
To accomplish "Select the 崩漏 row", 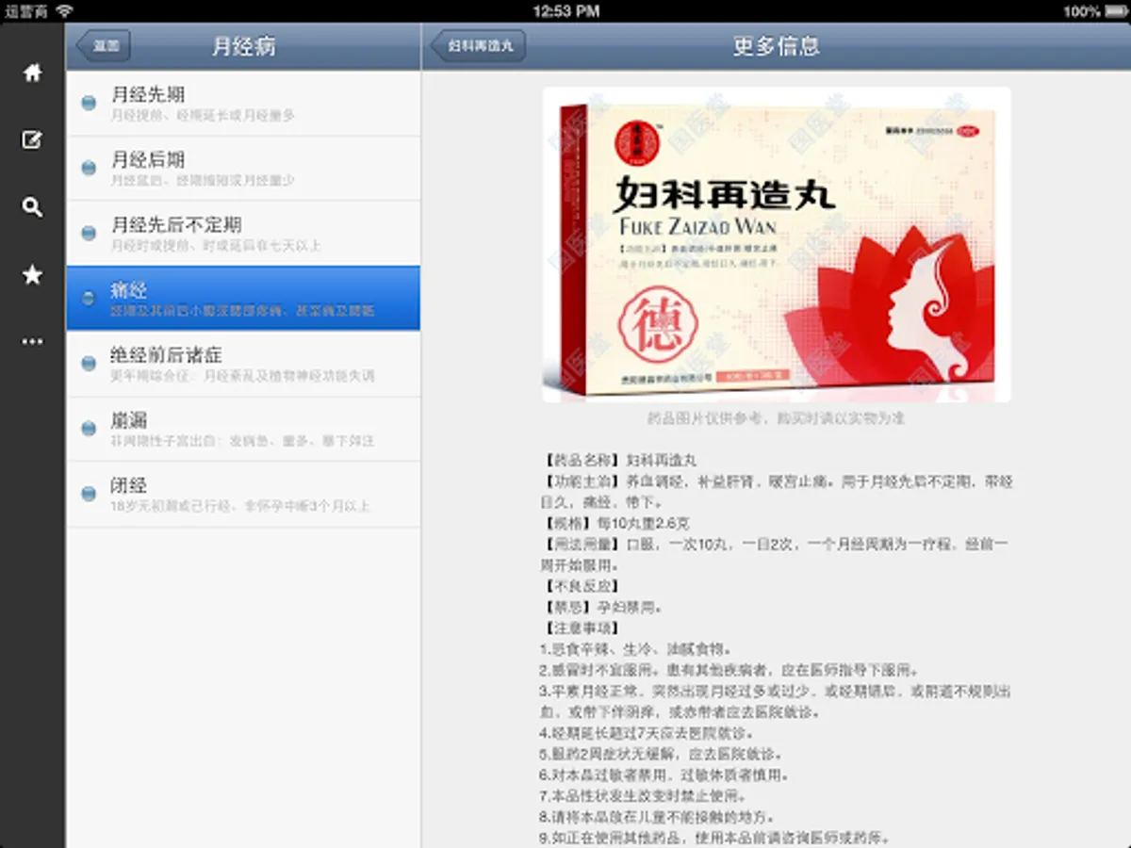I will click(243, 429).
